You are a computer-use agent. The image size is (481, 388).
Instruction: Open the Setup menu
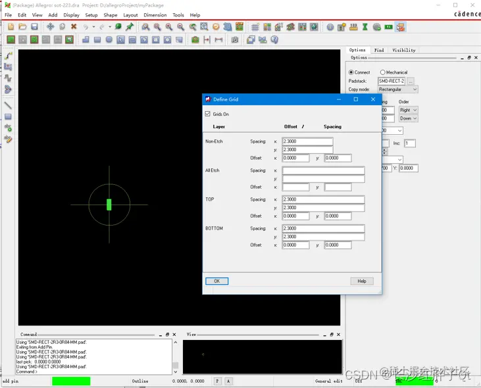click(x=91, y=14)
